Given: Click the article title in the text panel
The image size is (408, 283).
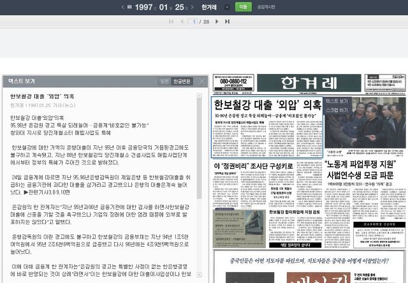Looking at the screenshot, I should point(42,96).
